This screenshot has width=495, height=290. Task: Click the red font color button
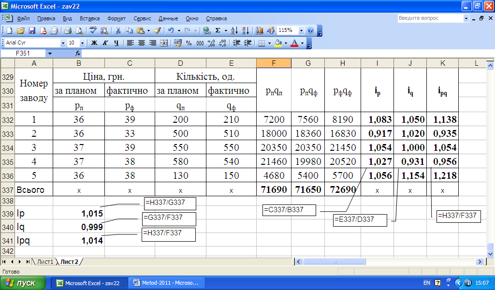(294, 43)
